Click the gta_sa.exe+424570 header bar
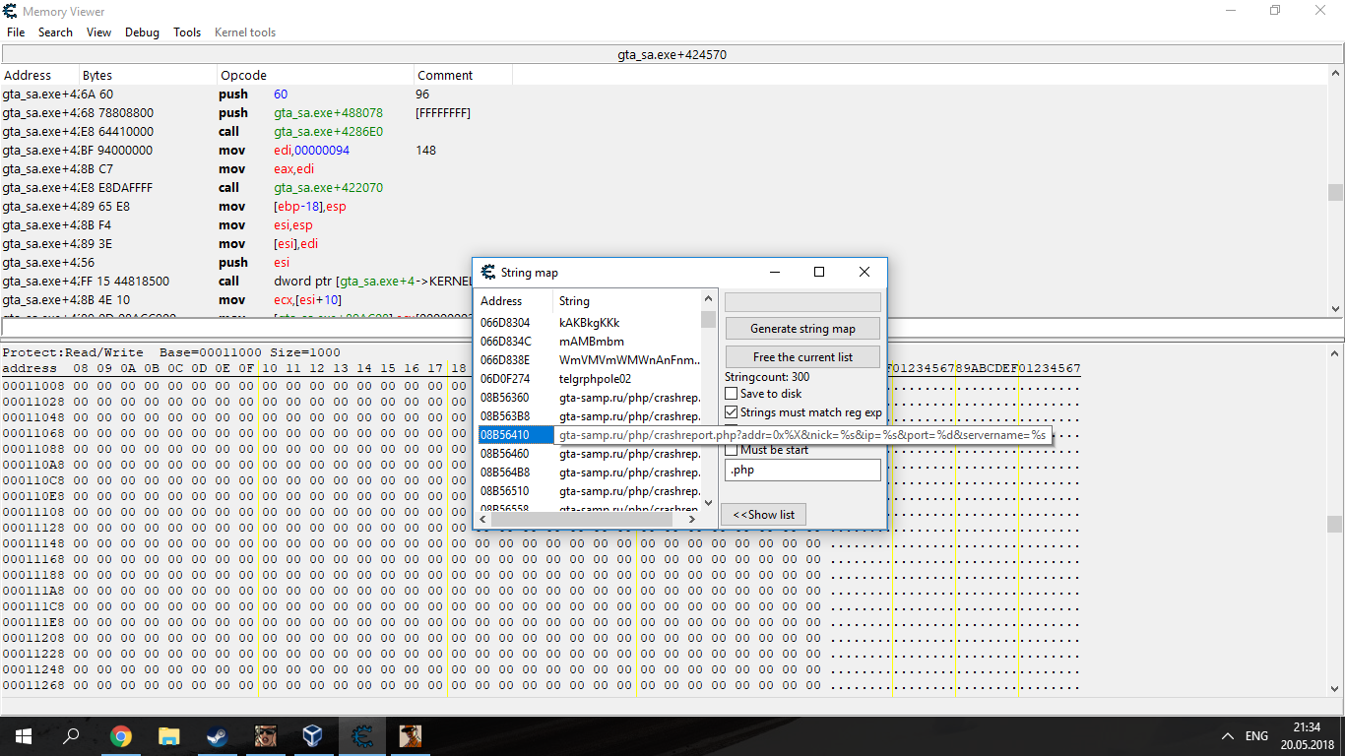This screenshot has width=1345, height=756. (x=672, y=55)
